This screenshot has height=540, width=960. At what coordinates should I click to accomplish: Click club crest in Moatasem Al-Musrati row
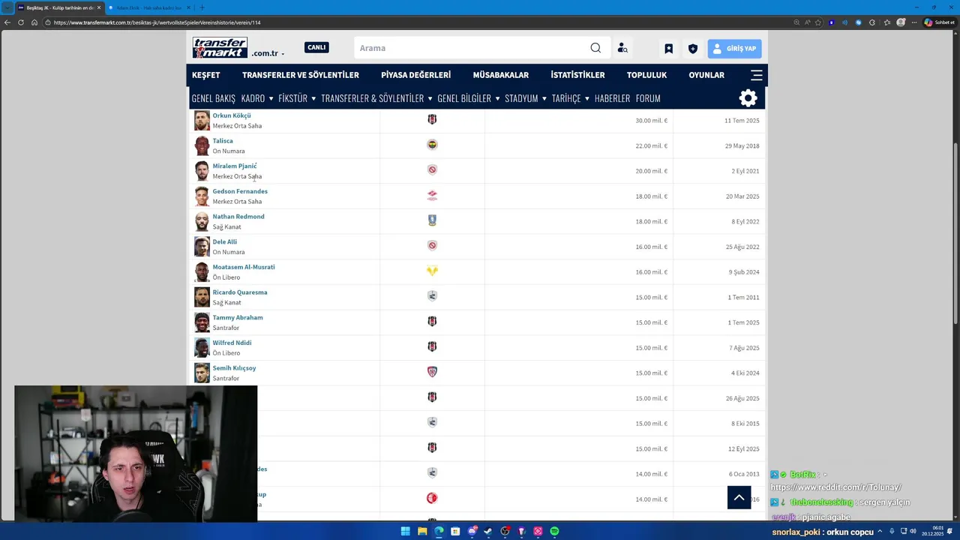point(432,271)
